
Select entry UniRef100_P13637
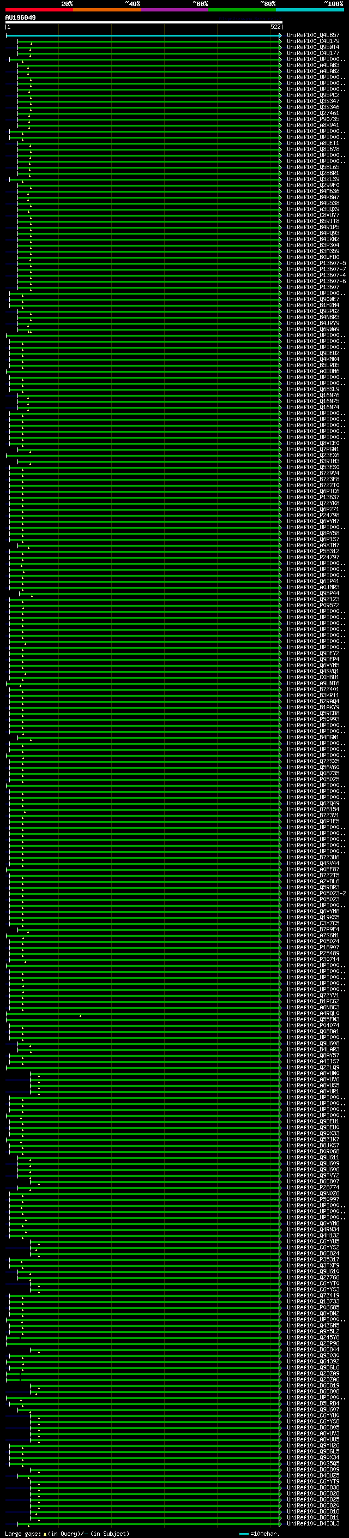coord(313,496)
